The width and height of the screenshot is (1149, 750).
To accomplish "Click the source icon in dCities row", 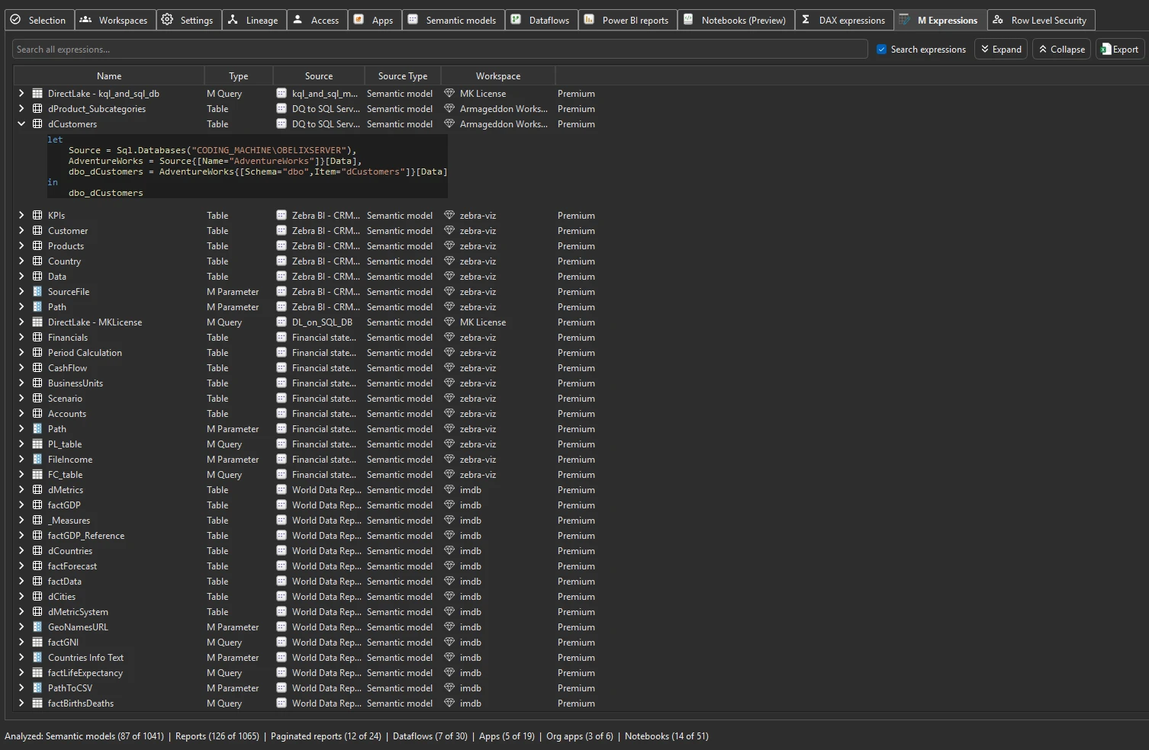I will pos(282,597).
